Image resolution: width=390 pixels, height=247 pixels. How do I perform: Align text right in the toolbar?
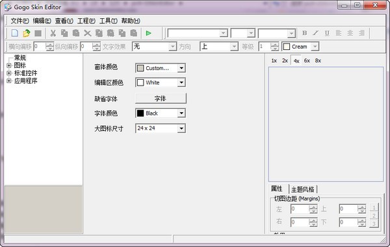(361, 33)
